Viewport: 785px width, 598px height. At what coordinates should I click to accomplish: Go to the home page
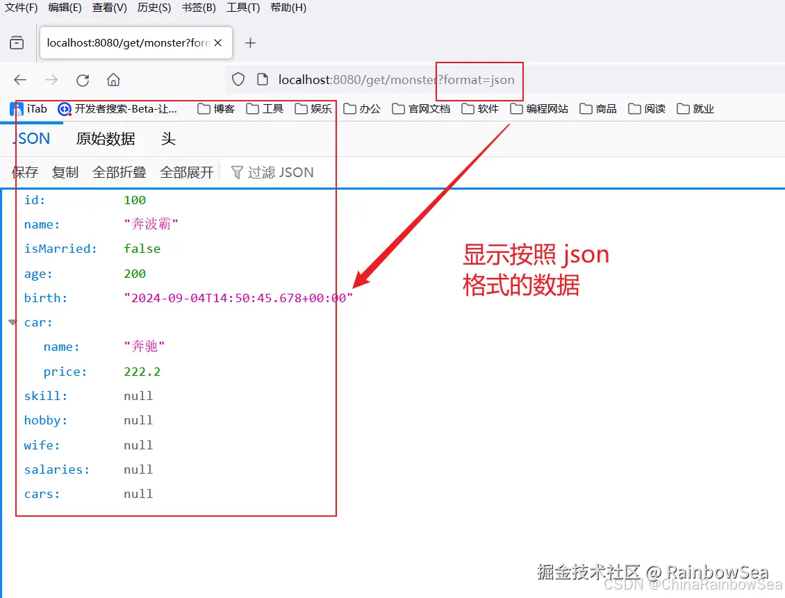[x=114, y=80]
